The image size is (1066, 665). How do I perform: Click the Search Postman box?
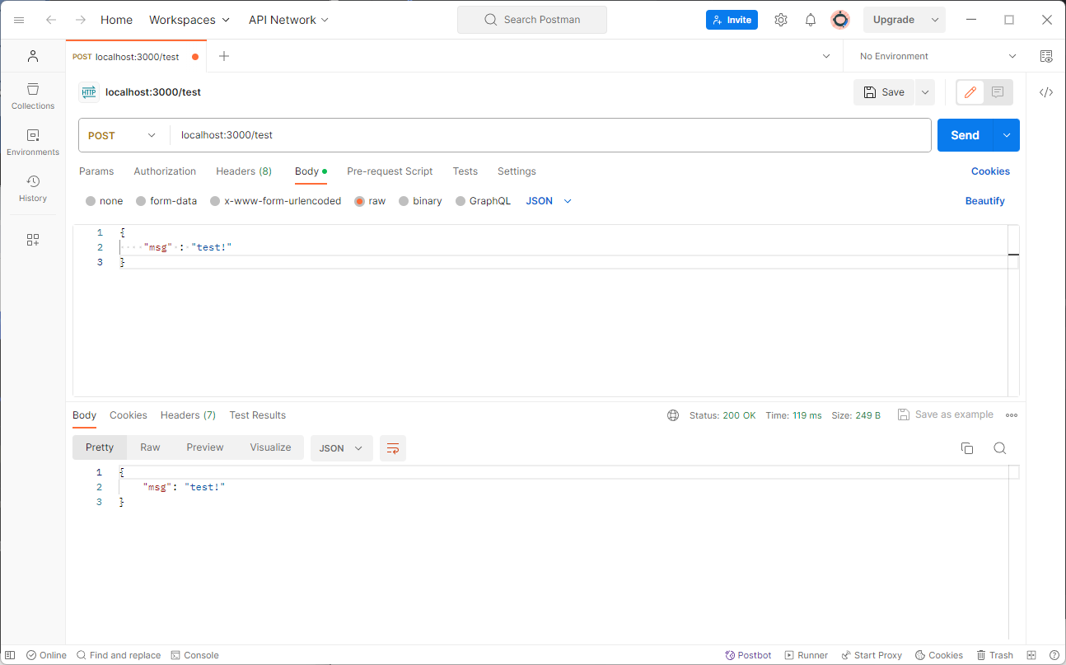coord(532,20)
